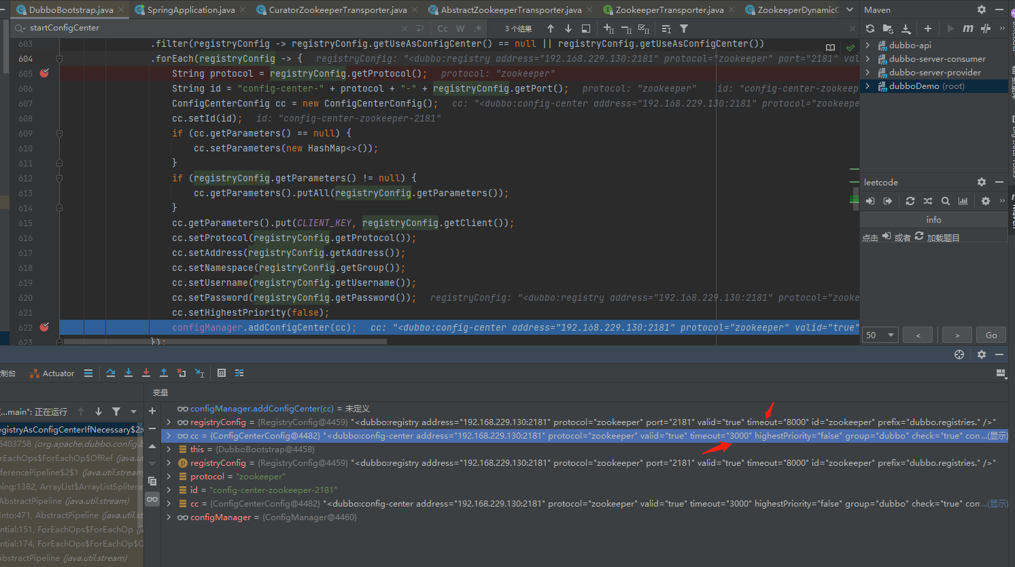Expand dubbo-server-consumer Maven module
The width and height of the screenshot is (1015, 567).
tap(867, 58)
